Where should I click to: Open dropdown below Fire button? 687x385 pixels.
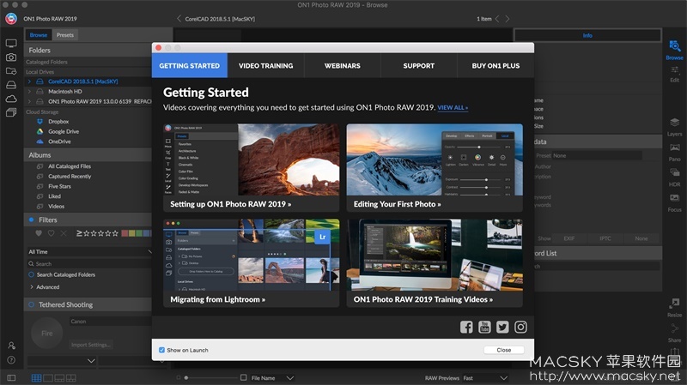point(61,361)
